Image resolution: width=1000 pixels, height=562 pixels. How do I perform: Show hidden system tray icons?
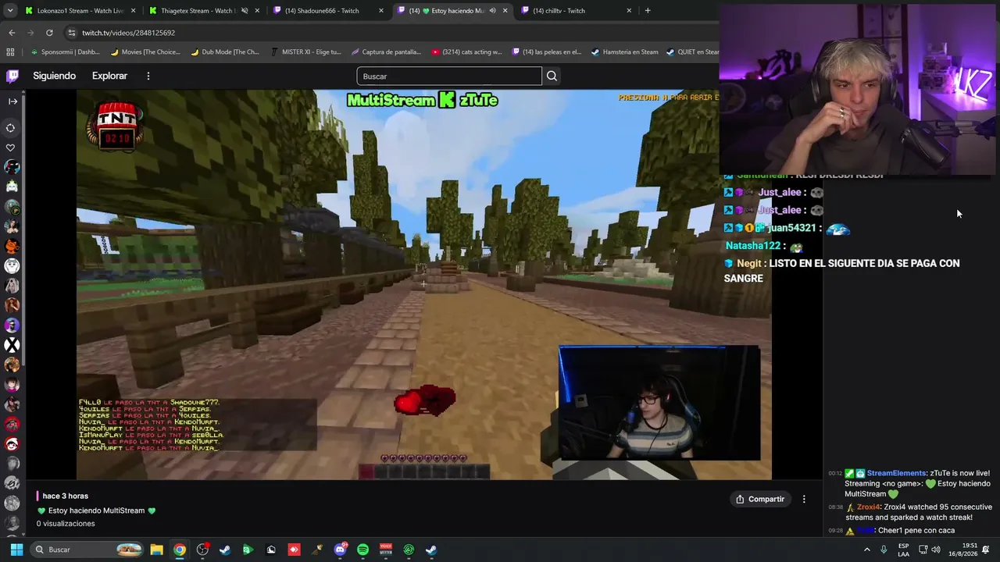click(x=866, y=550)
